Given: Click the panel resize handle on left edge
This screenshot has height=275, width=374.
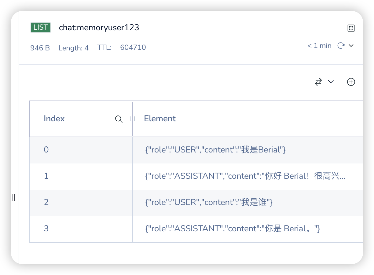Looking at the screenshot, I should (x=14, y=197).
